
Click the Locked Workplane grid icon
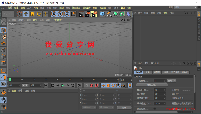pos(3,100)
